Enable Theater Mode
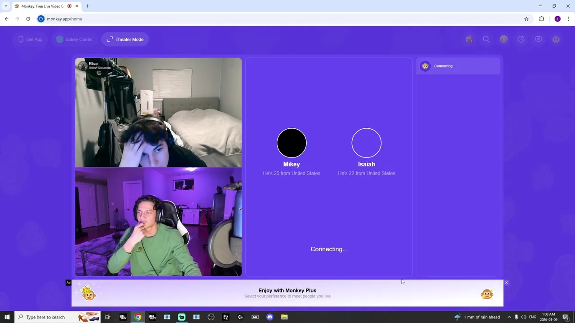The width and height of the screenshot is (575, 323). click(x=125, y=39)
